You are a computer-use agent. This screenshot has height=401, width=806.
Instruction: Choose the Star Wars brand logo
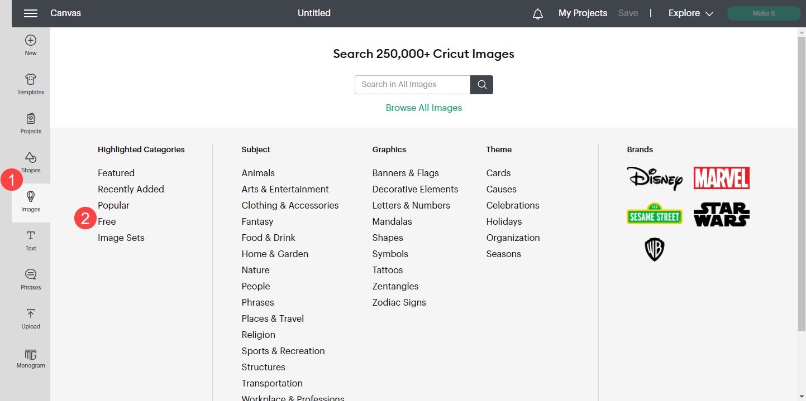pyautogui.click(x=721, y=215)
